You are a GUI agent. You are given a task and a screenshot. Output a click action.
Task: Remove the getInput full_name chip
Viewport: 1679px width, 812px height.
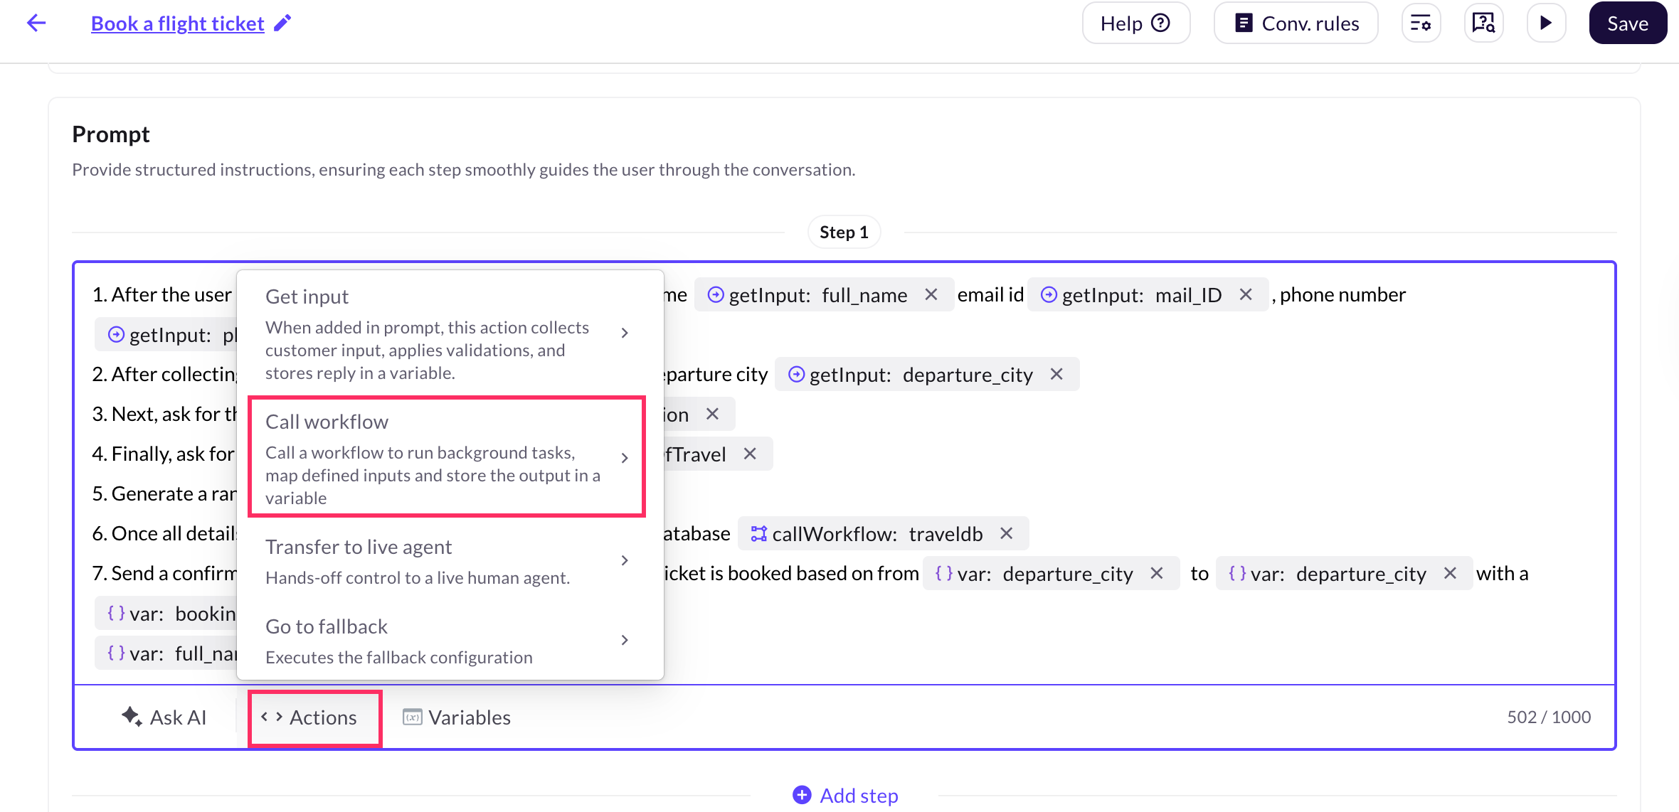point(931,294)
